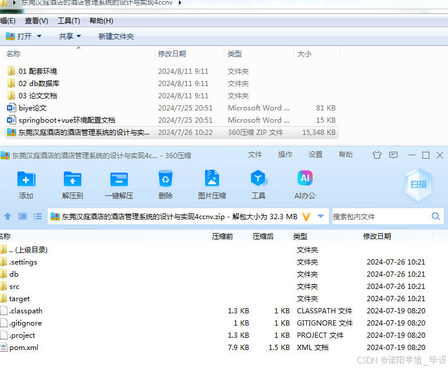This screenshot has height=368, width=448.
Task: Expand the 共享 dropdown in Explorer
Action: (78, 36)
